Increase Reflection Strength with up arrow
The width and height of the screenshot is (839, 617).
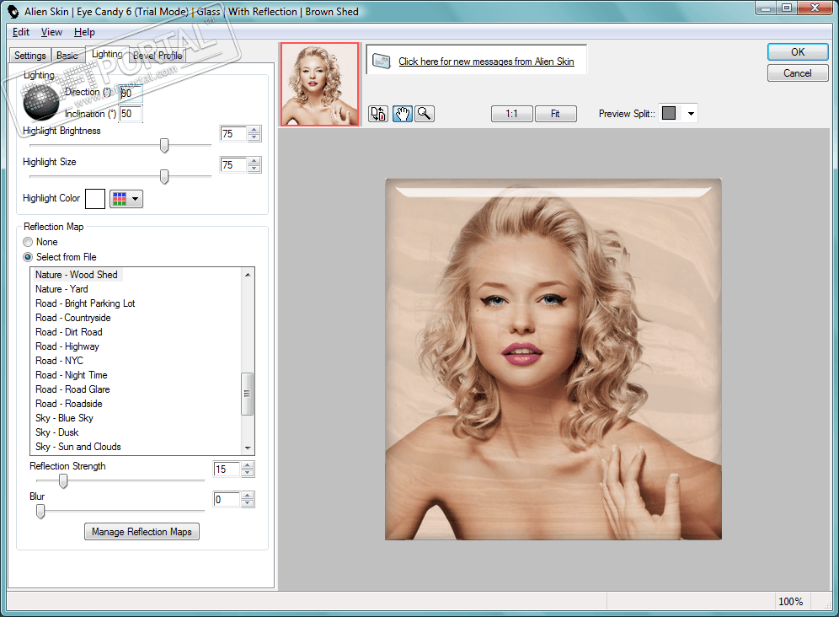point(248,465)
